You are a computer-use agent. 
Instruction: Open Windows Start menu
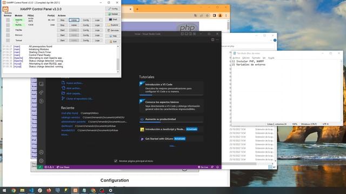[4, 190]
